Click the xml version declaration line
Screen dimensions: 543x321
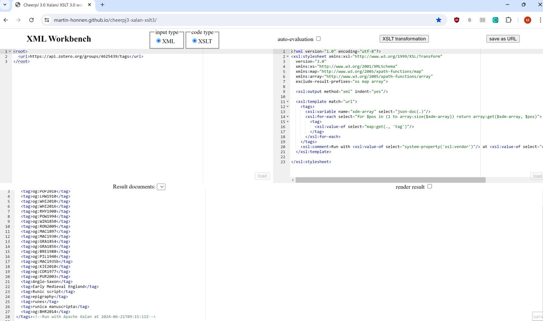click(x=336, y=52)
